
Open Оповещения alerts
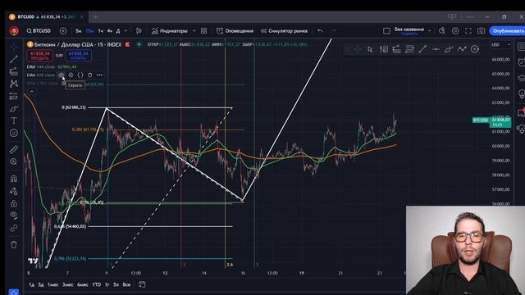[x=235, y=31]
